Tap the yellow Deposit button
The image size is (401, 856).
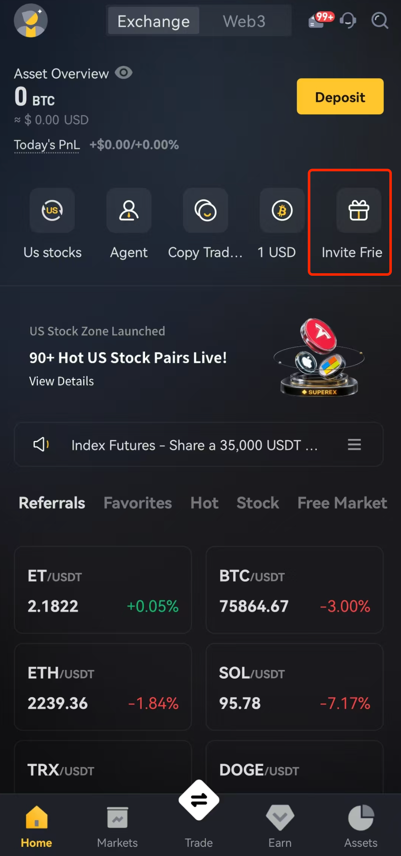(340, 96)
